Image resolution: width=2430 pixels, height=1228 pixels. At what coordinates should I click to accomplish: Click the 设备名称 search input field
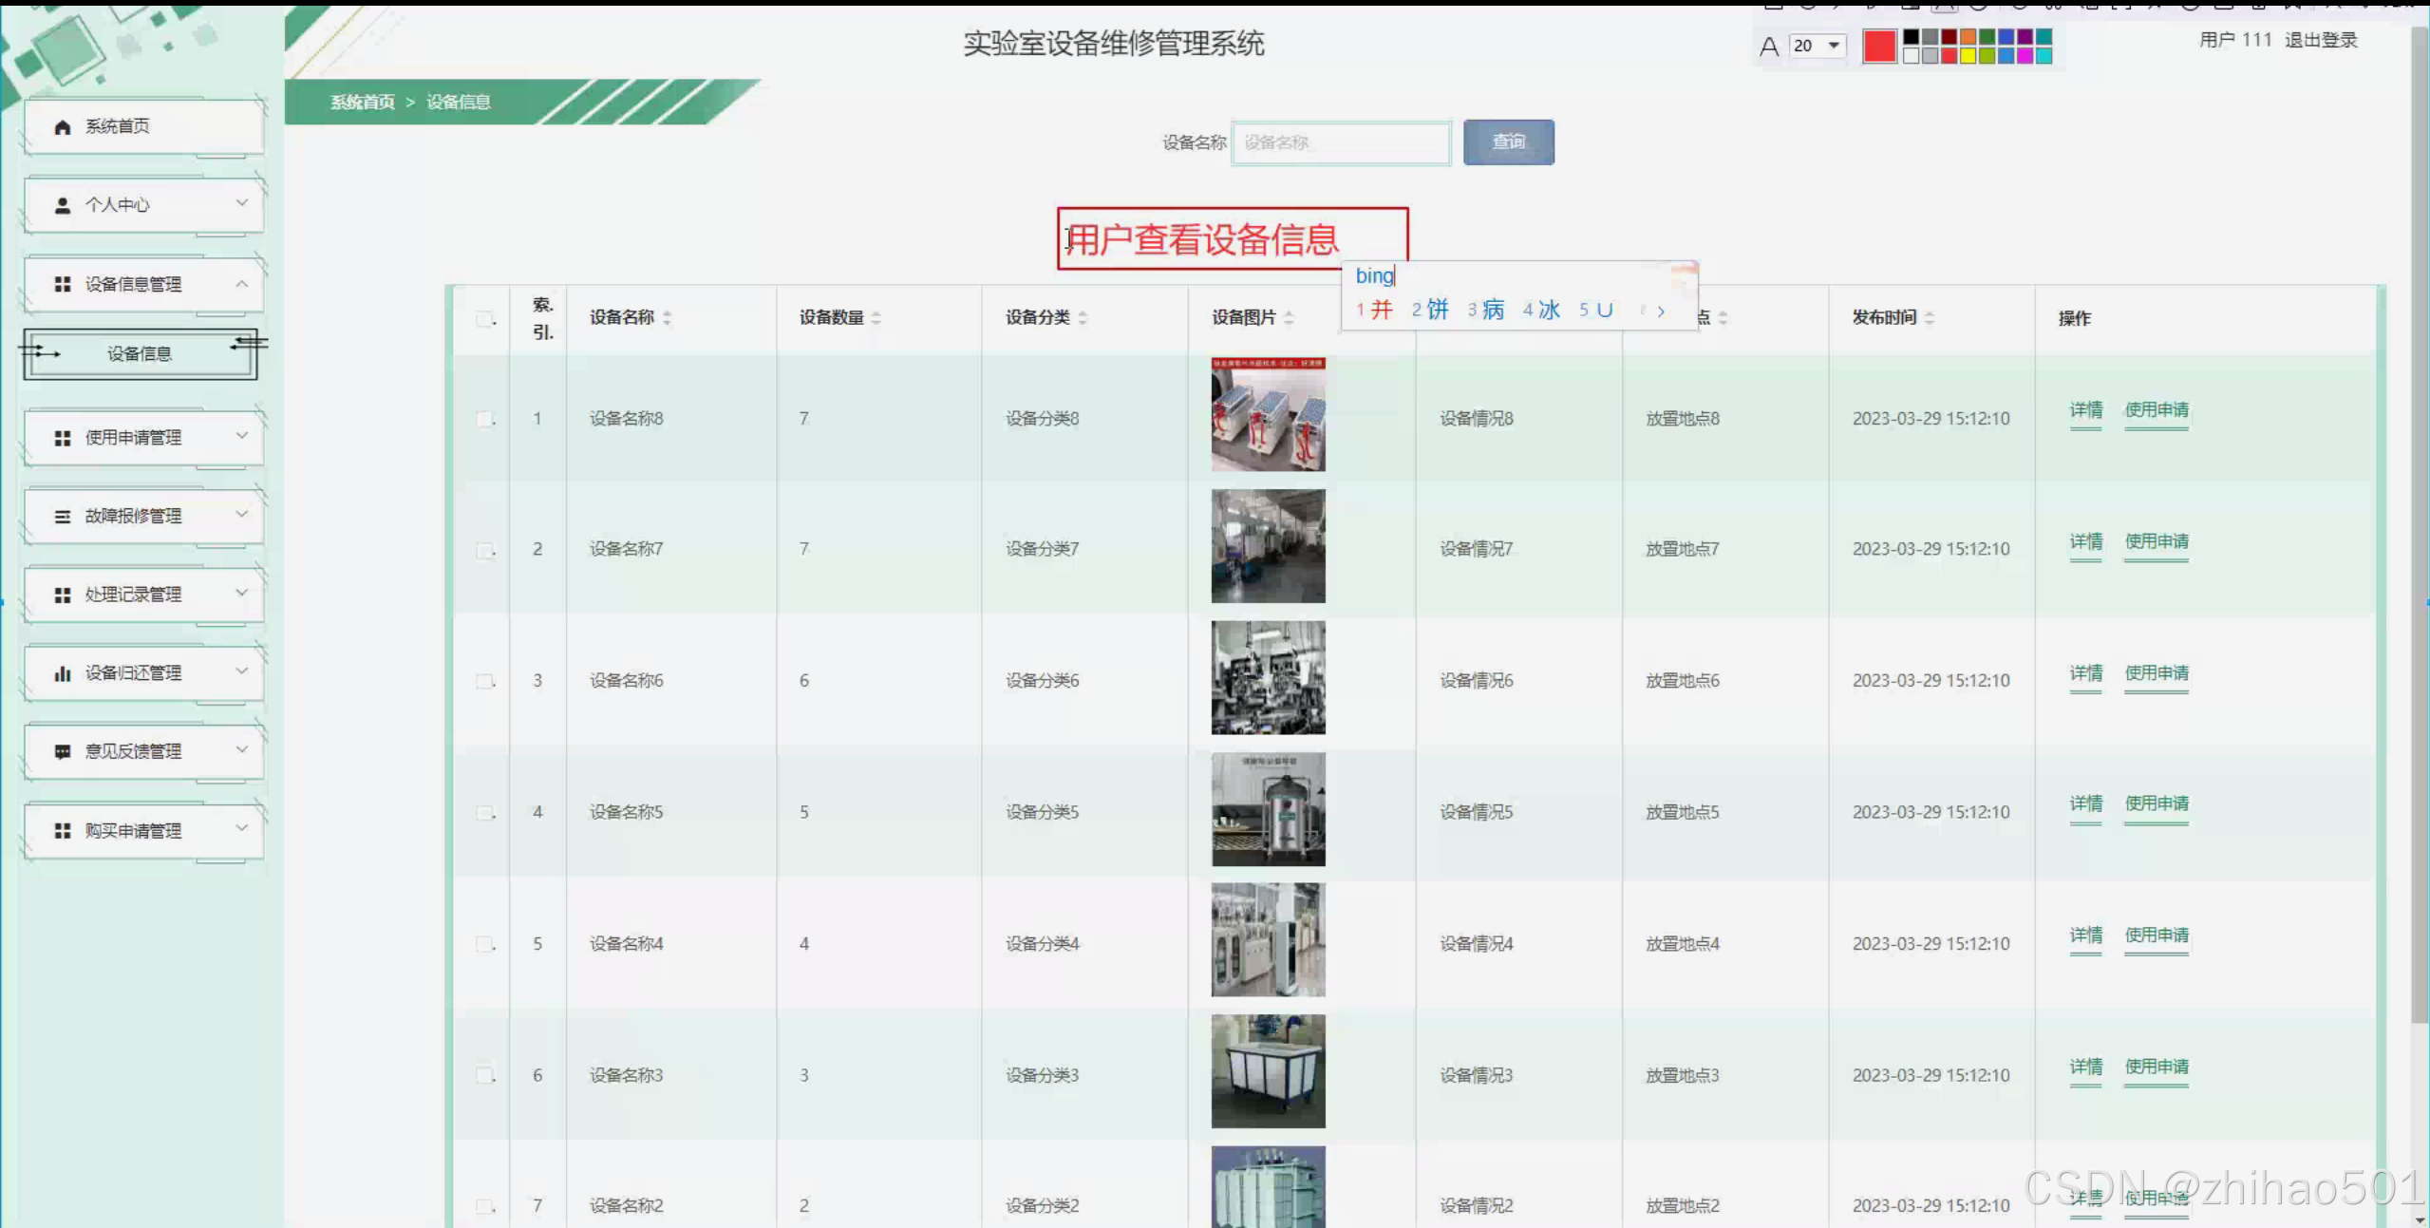pos(1341,143)
